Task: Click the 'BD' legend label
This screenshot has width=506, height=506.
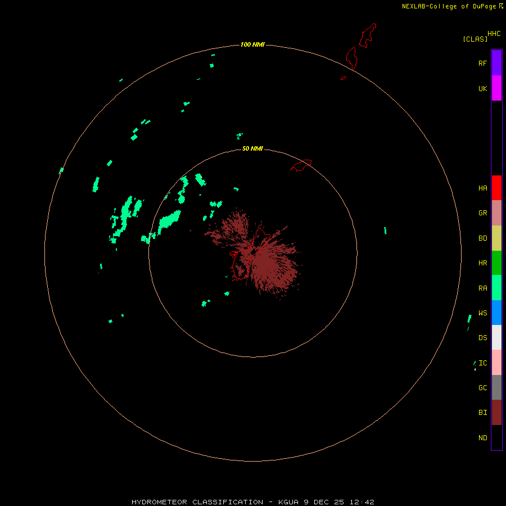Action: point(482,238)
